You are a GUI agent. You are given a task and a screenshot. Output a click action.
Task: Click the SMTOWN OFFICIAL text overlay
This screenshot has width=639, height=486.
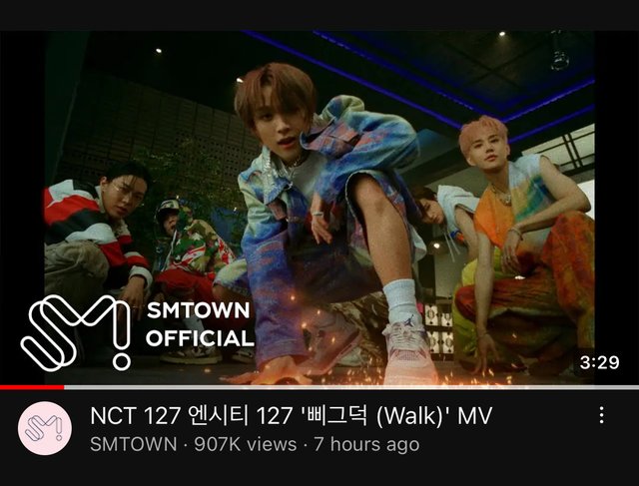[200, 324]
